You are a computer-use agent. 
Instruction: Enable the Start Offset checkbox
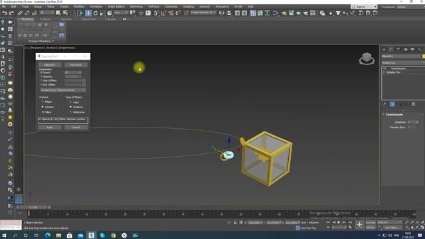[x=41, y=80]
